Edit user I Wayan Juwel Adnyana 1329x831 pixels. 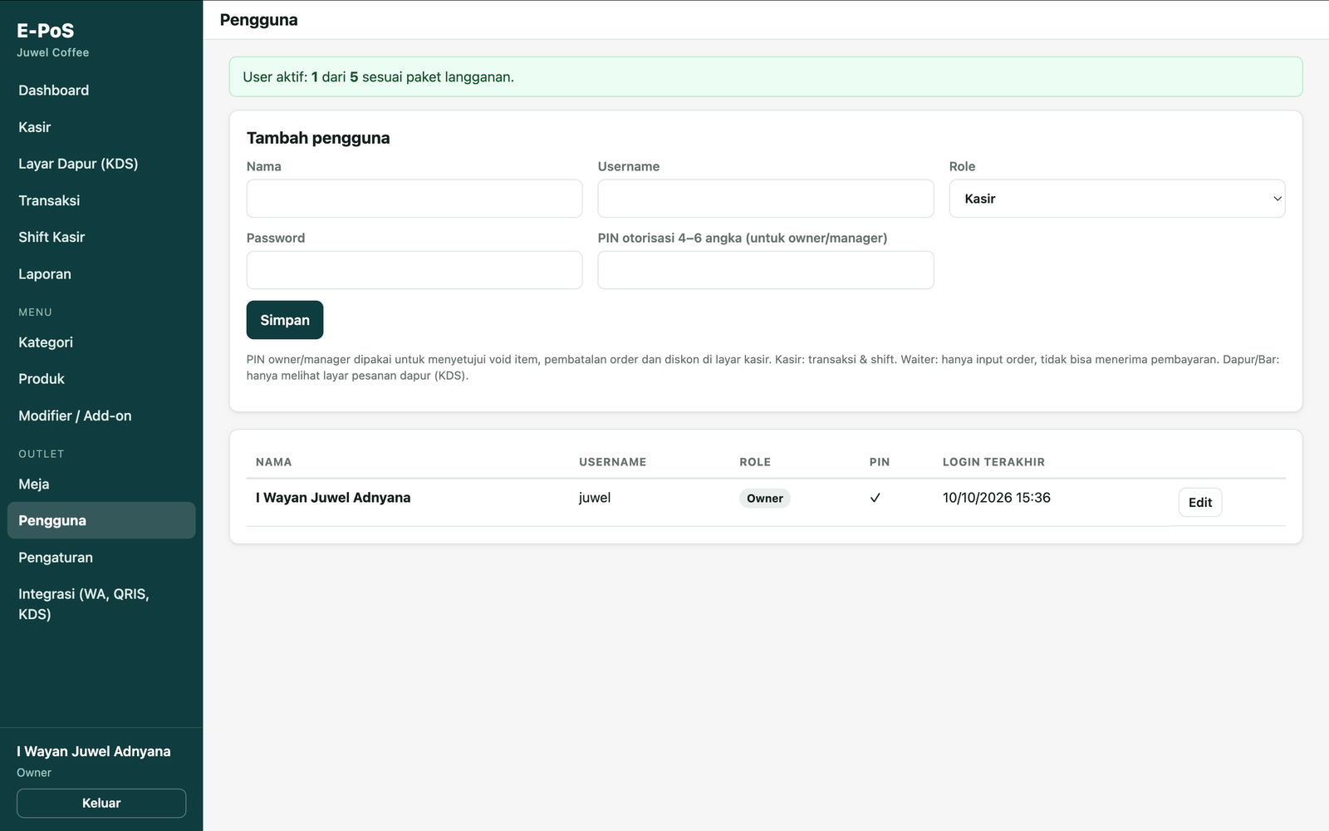point(1200,502)
